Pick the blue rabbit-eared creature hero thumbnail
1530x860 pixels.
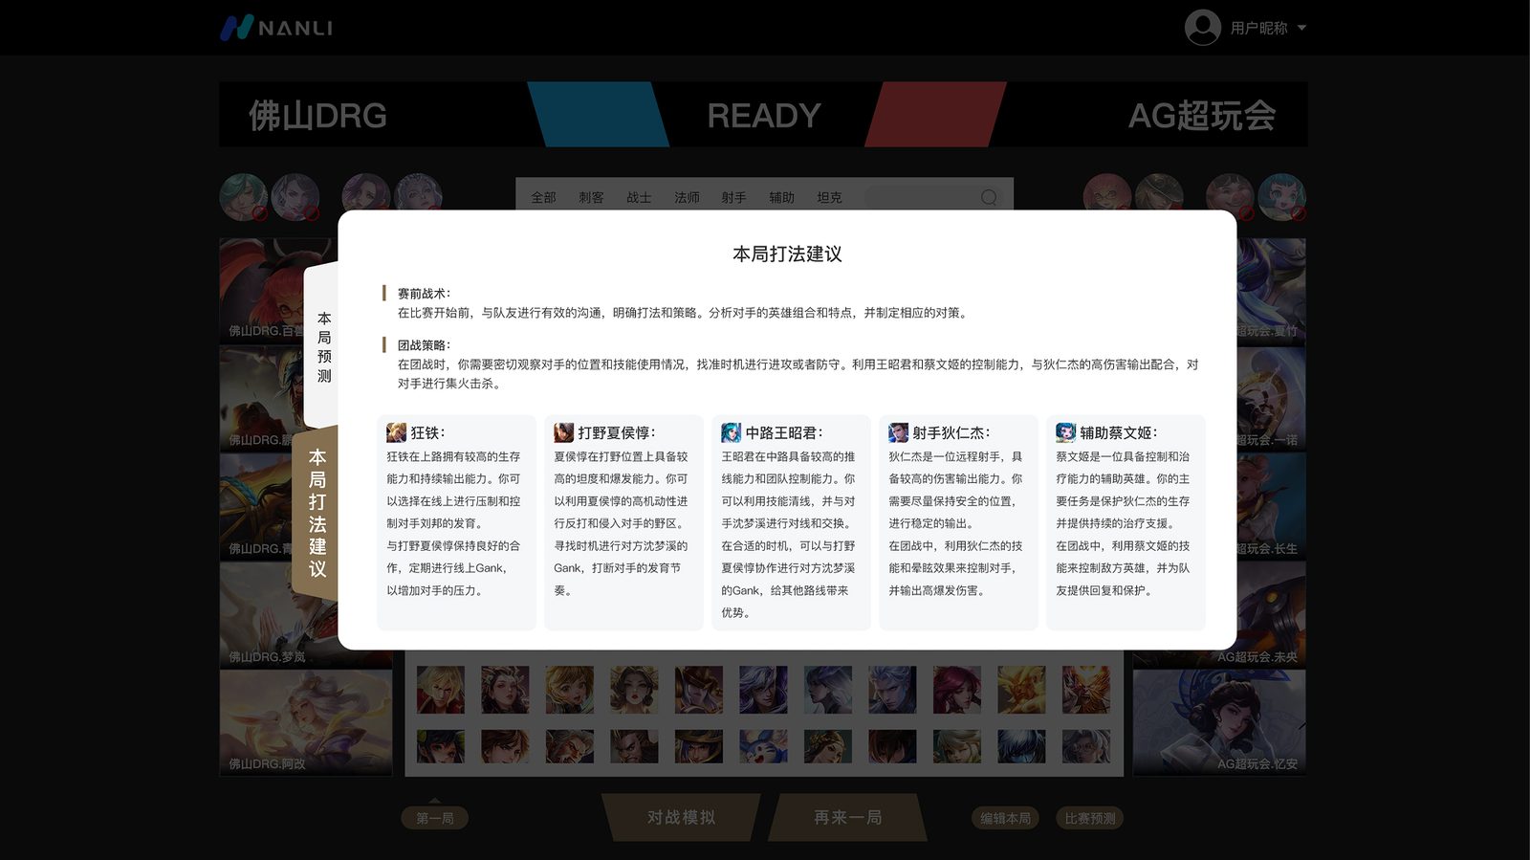[763, 746]
